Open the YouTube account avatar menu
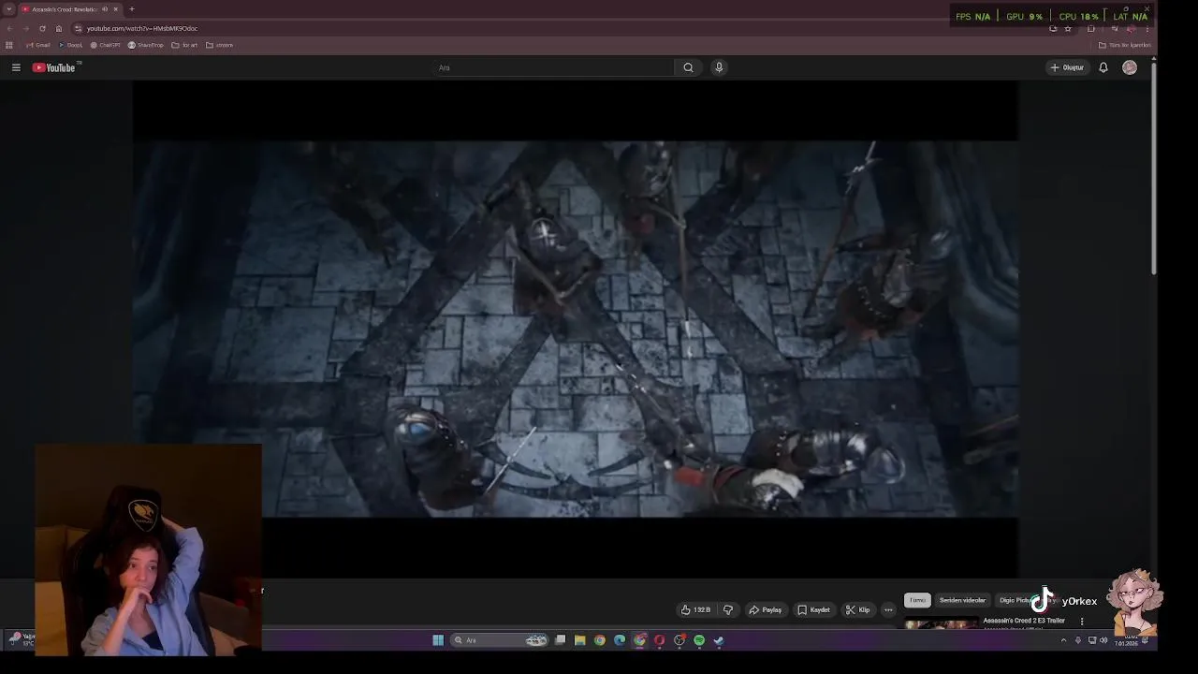 coord(1130,67)
